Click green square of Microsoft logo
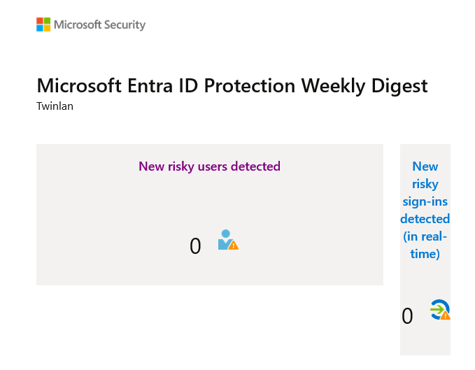 [47, 21]
